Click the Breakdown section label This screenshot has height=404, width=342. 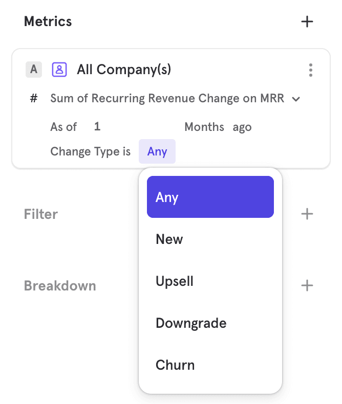click(x=60, y=285)
